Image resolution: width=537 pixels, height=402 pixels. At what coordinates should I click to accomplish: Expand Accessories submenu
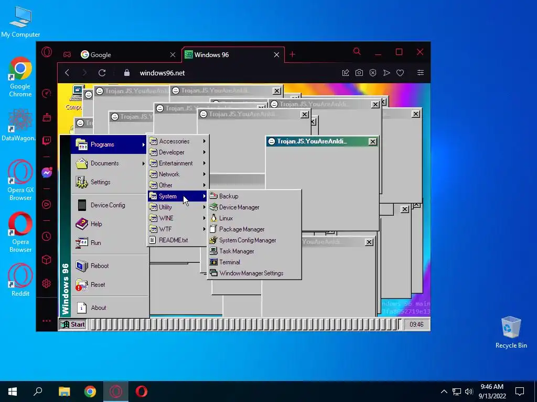[x=178, y=141]
